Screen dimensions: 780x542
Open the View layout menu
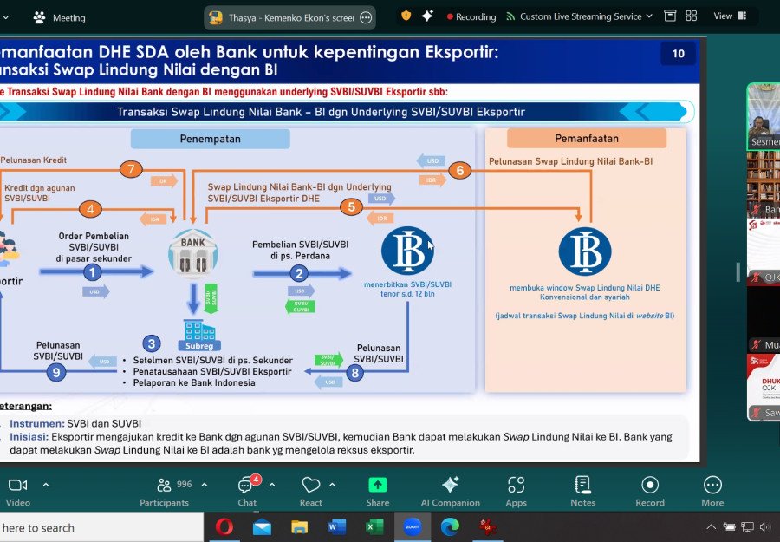[730, 16]
